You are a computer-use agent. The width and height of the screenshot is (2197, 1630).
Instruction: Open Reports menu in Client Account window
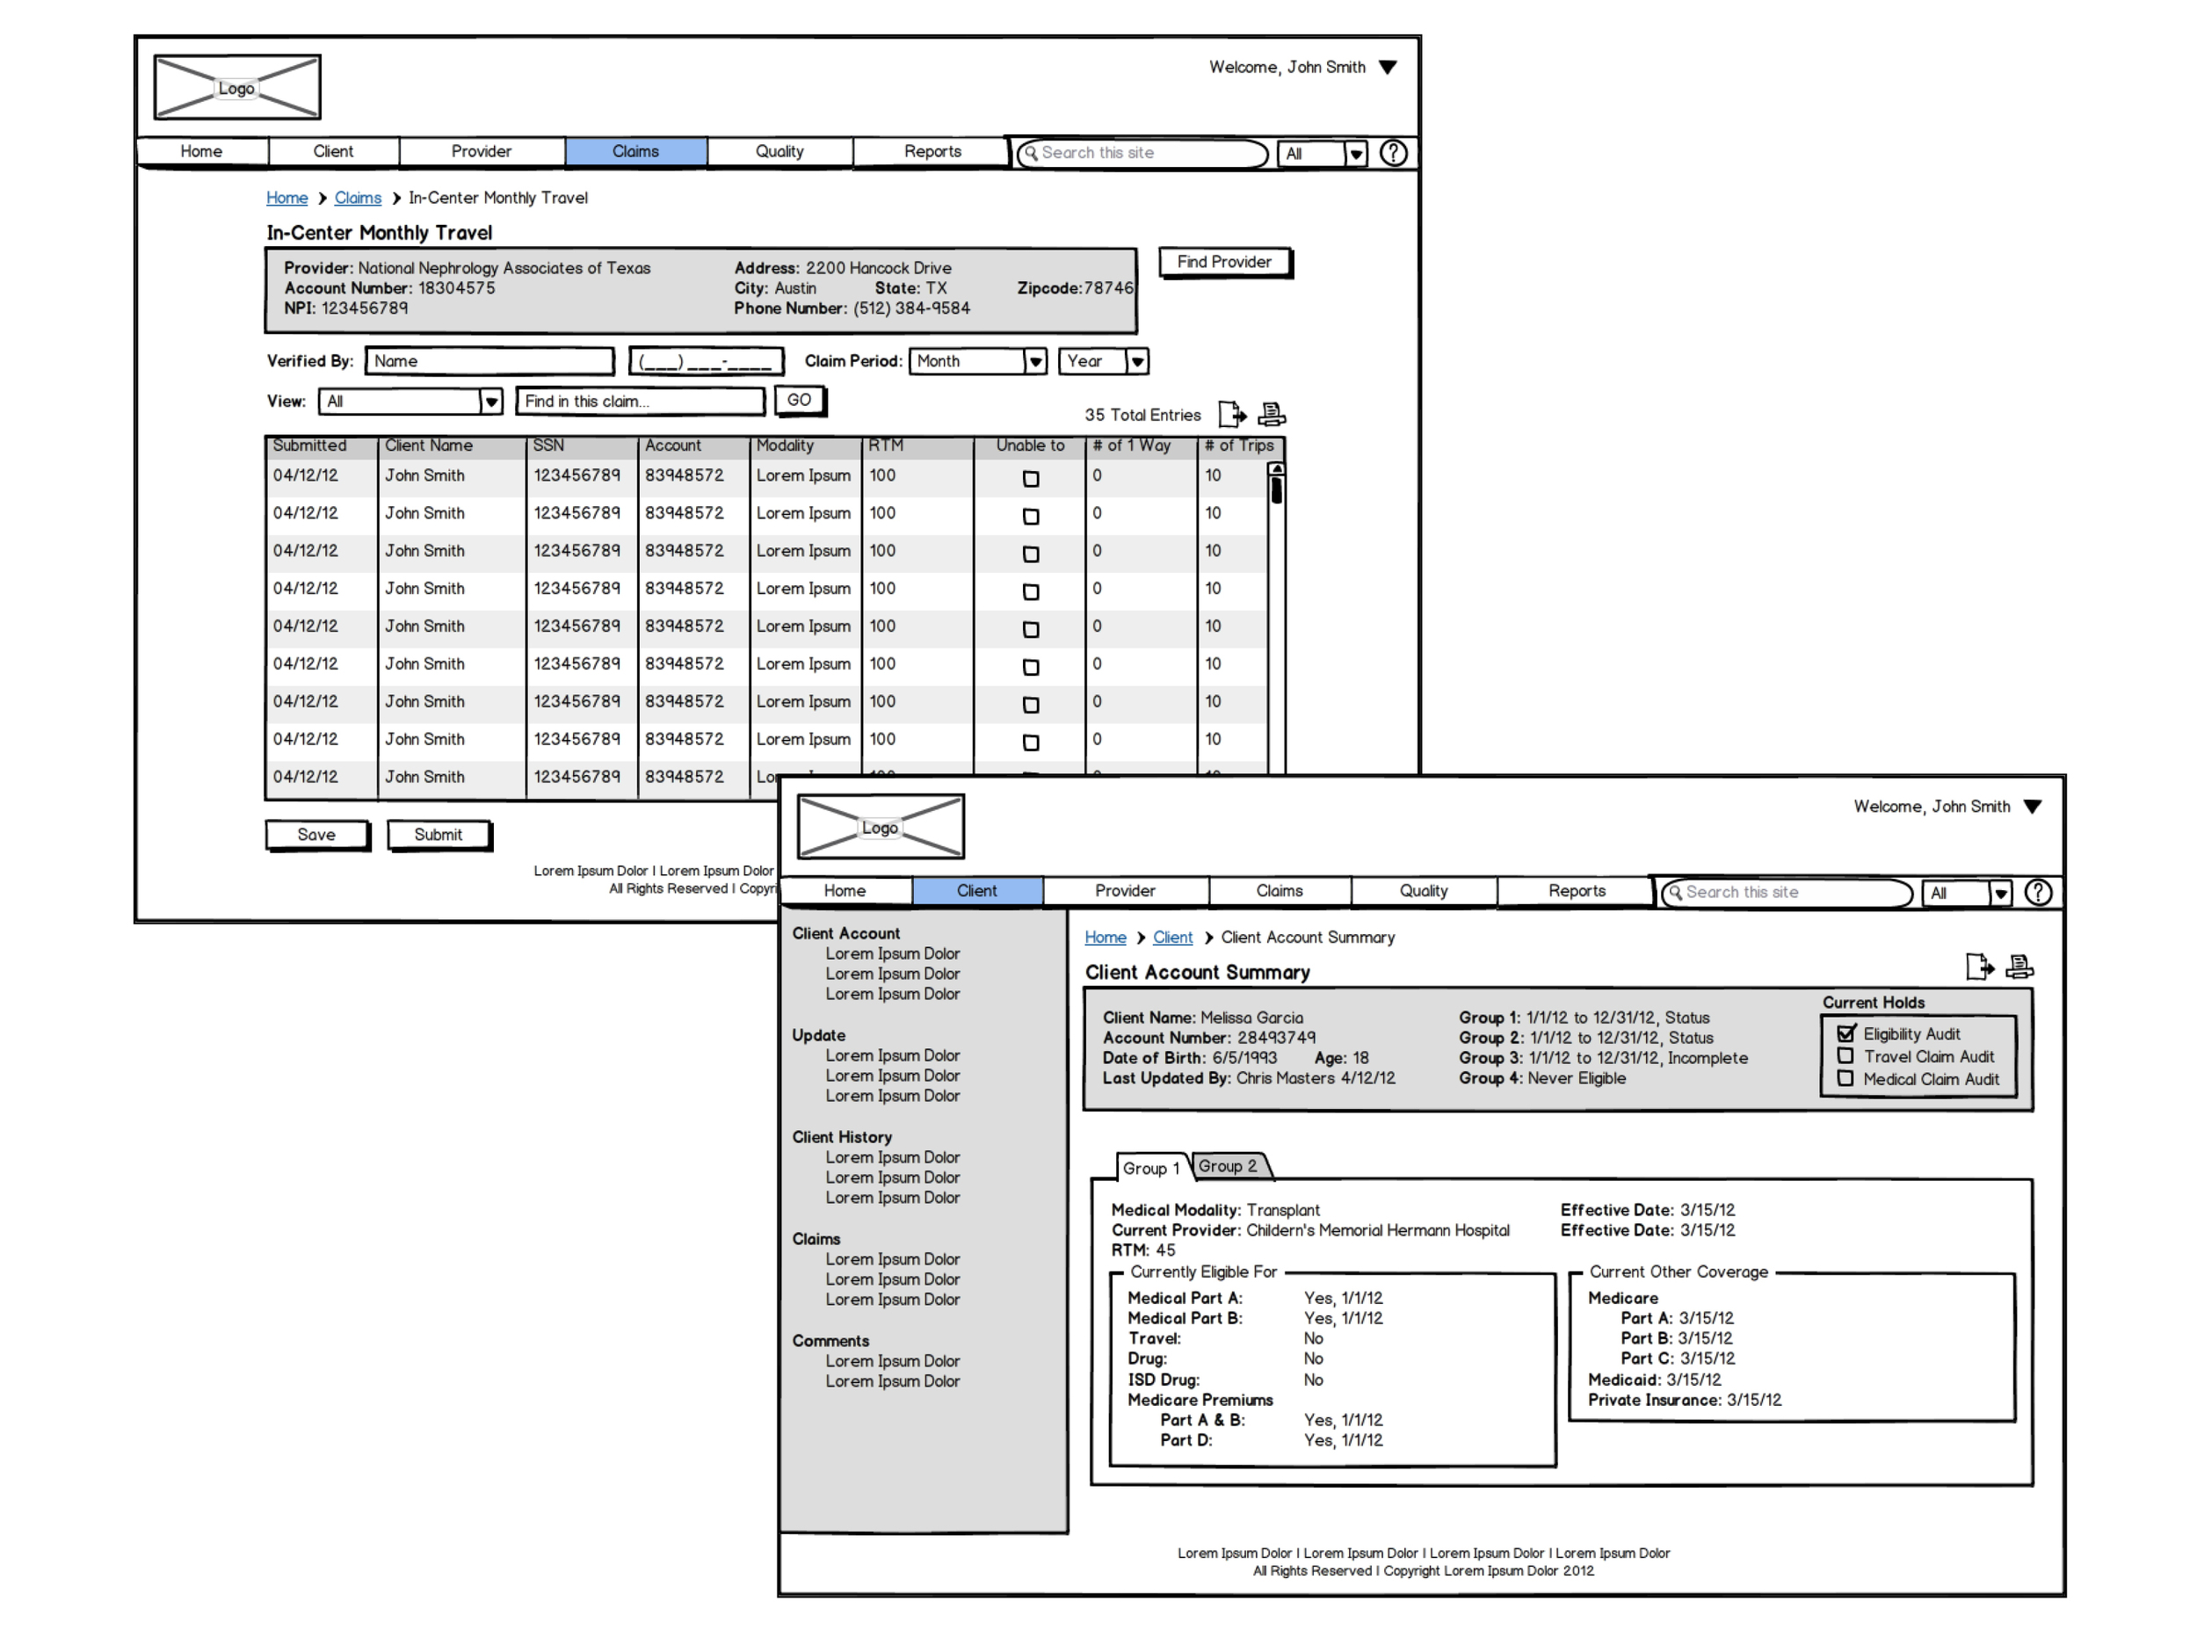[x=1577, y=890]
